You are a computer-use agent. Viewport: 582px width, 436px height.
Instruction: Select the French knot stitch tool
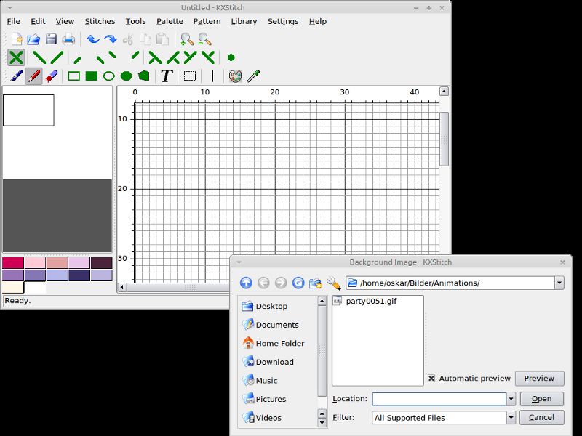pos(231,57)
